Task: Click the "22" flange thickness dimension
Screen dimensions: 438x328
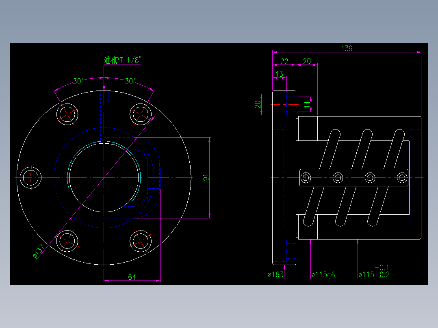Action: pos(284,61)
